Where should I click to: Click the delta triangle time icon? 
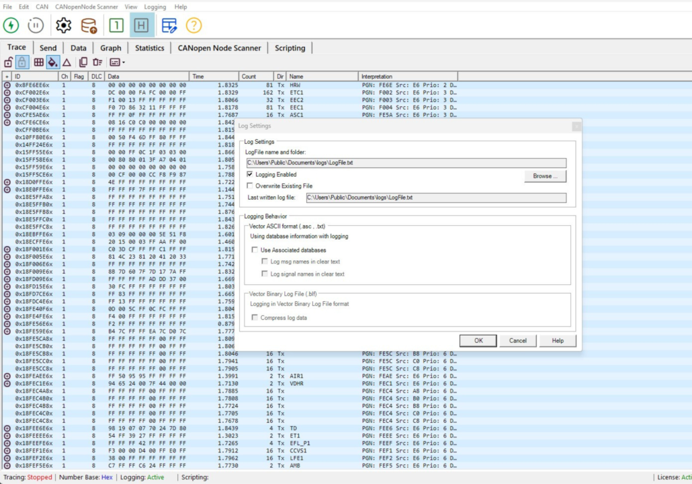(67, 63)
